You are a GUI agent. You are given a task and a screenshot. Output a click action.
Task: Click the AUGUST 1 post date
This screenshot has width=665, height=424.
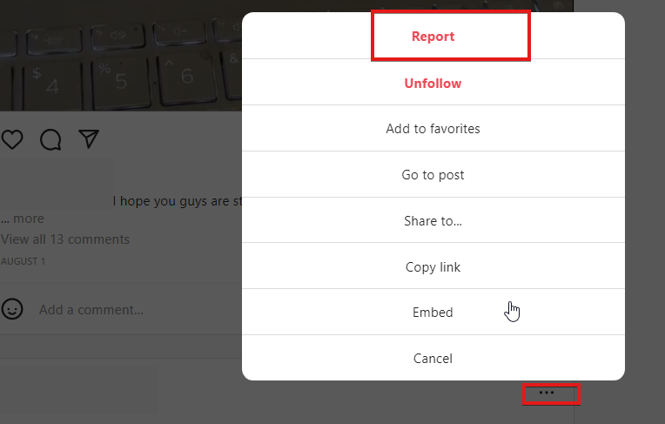click(24, 261)
